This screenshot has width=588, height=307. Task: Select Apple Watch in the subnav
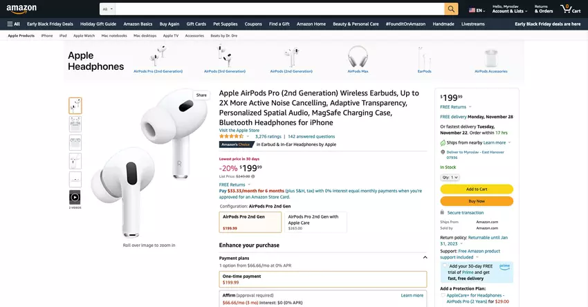pyautogui.click(x=84, y=35)
